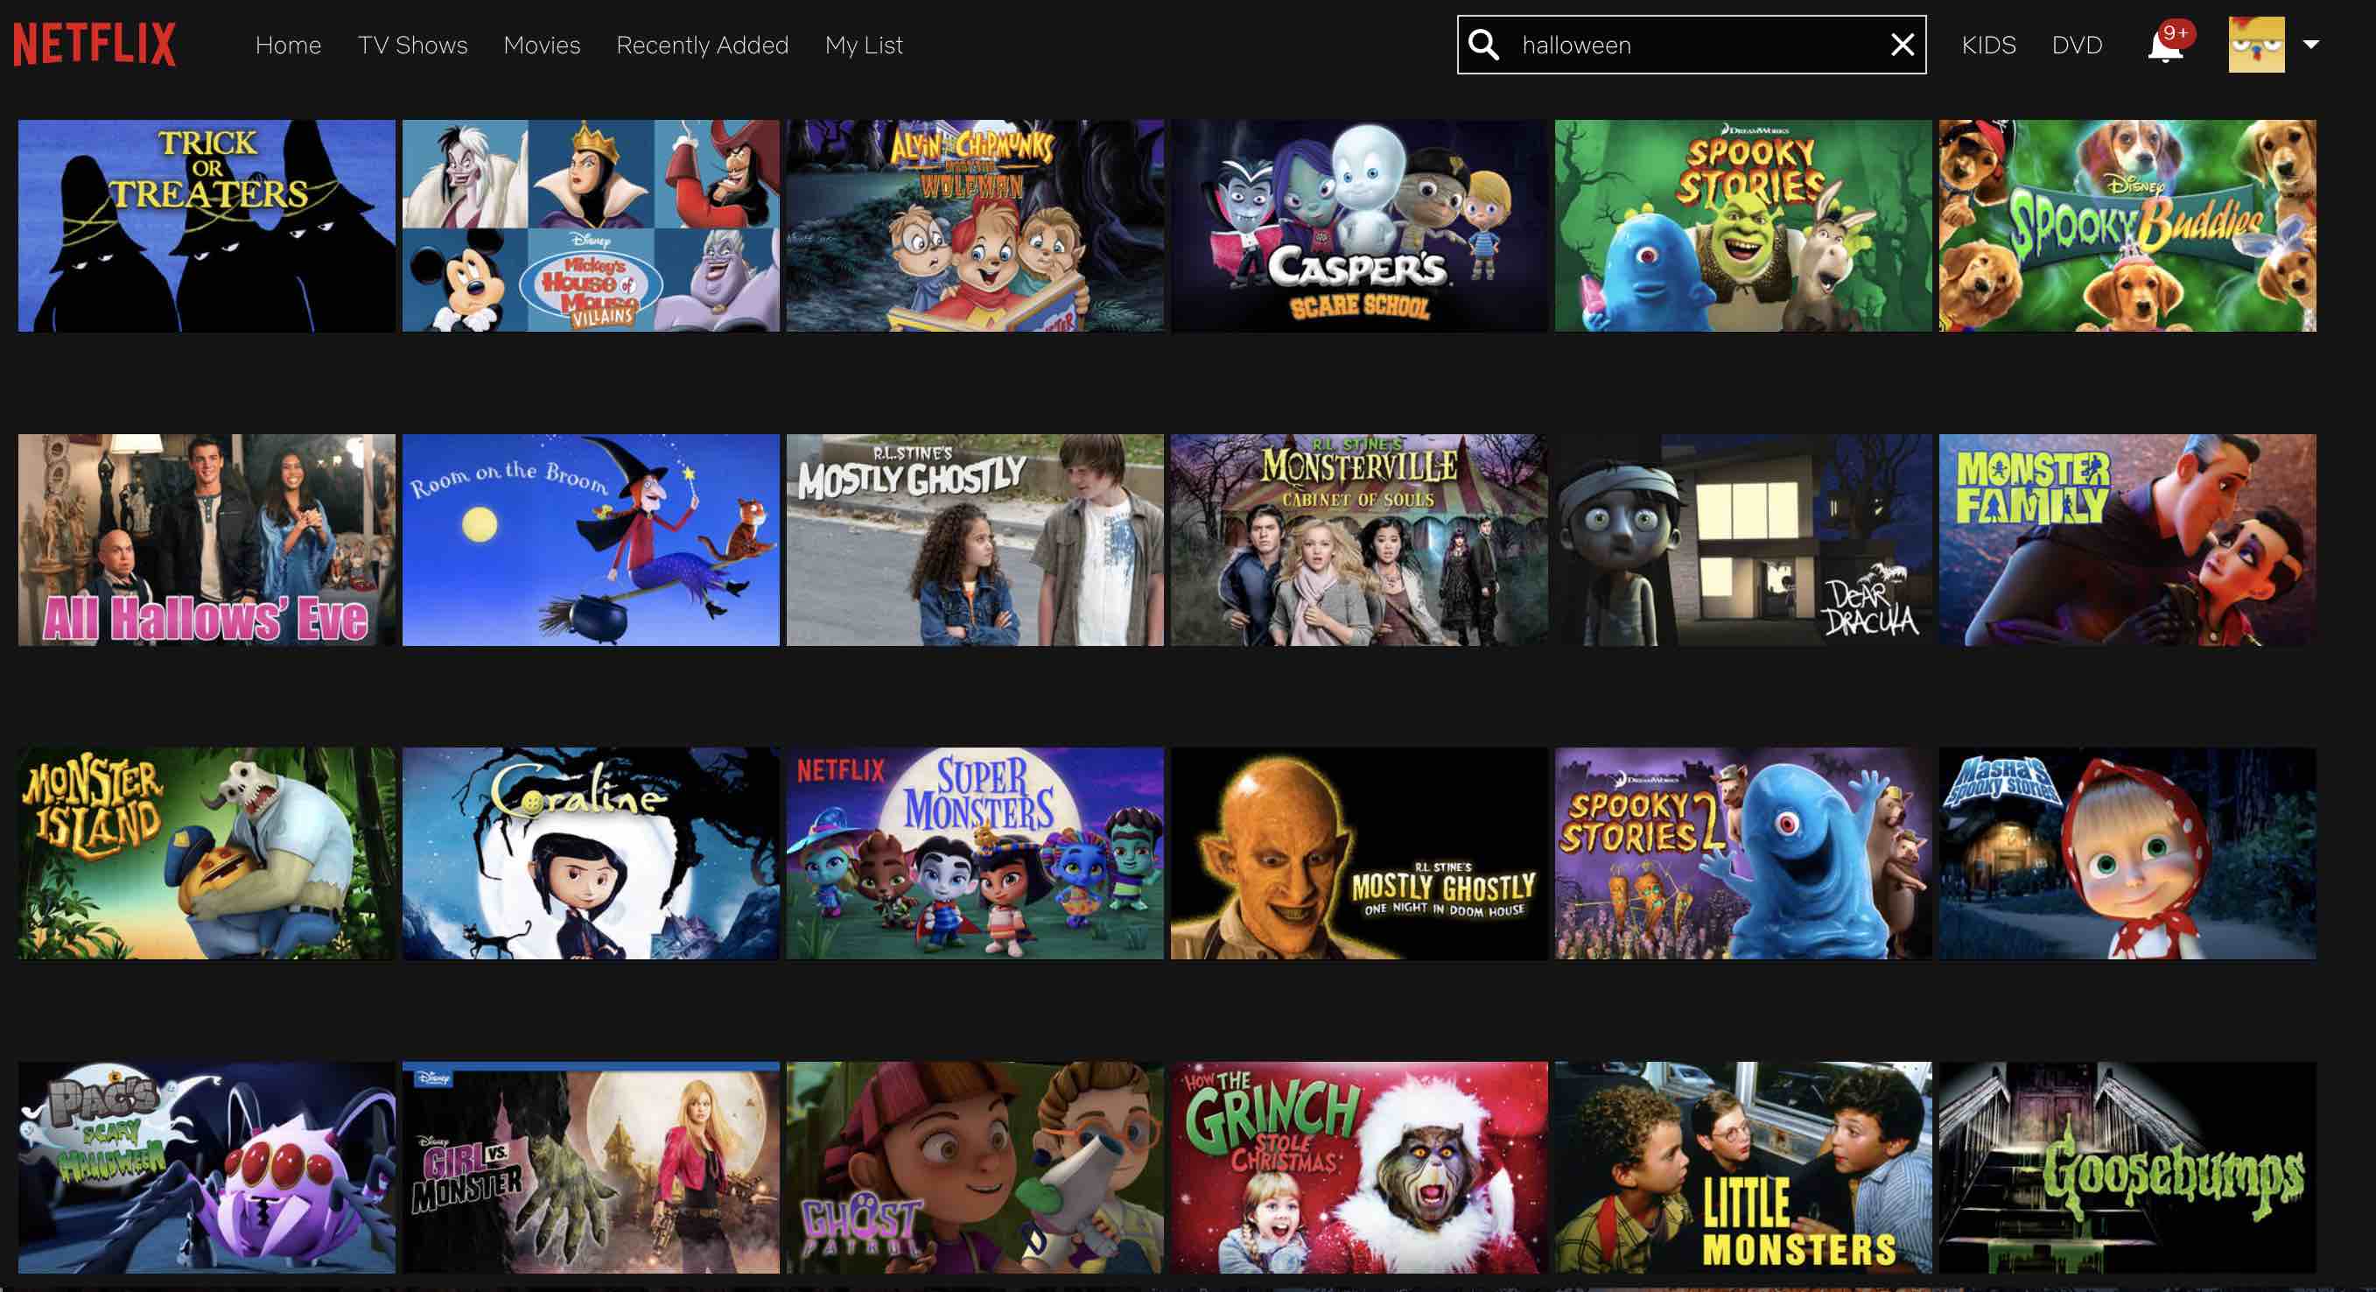Open the Trick or Treaters thumbnail

coord(207,225)
